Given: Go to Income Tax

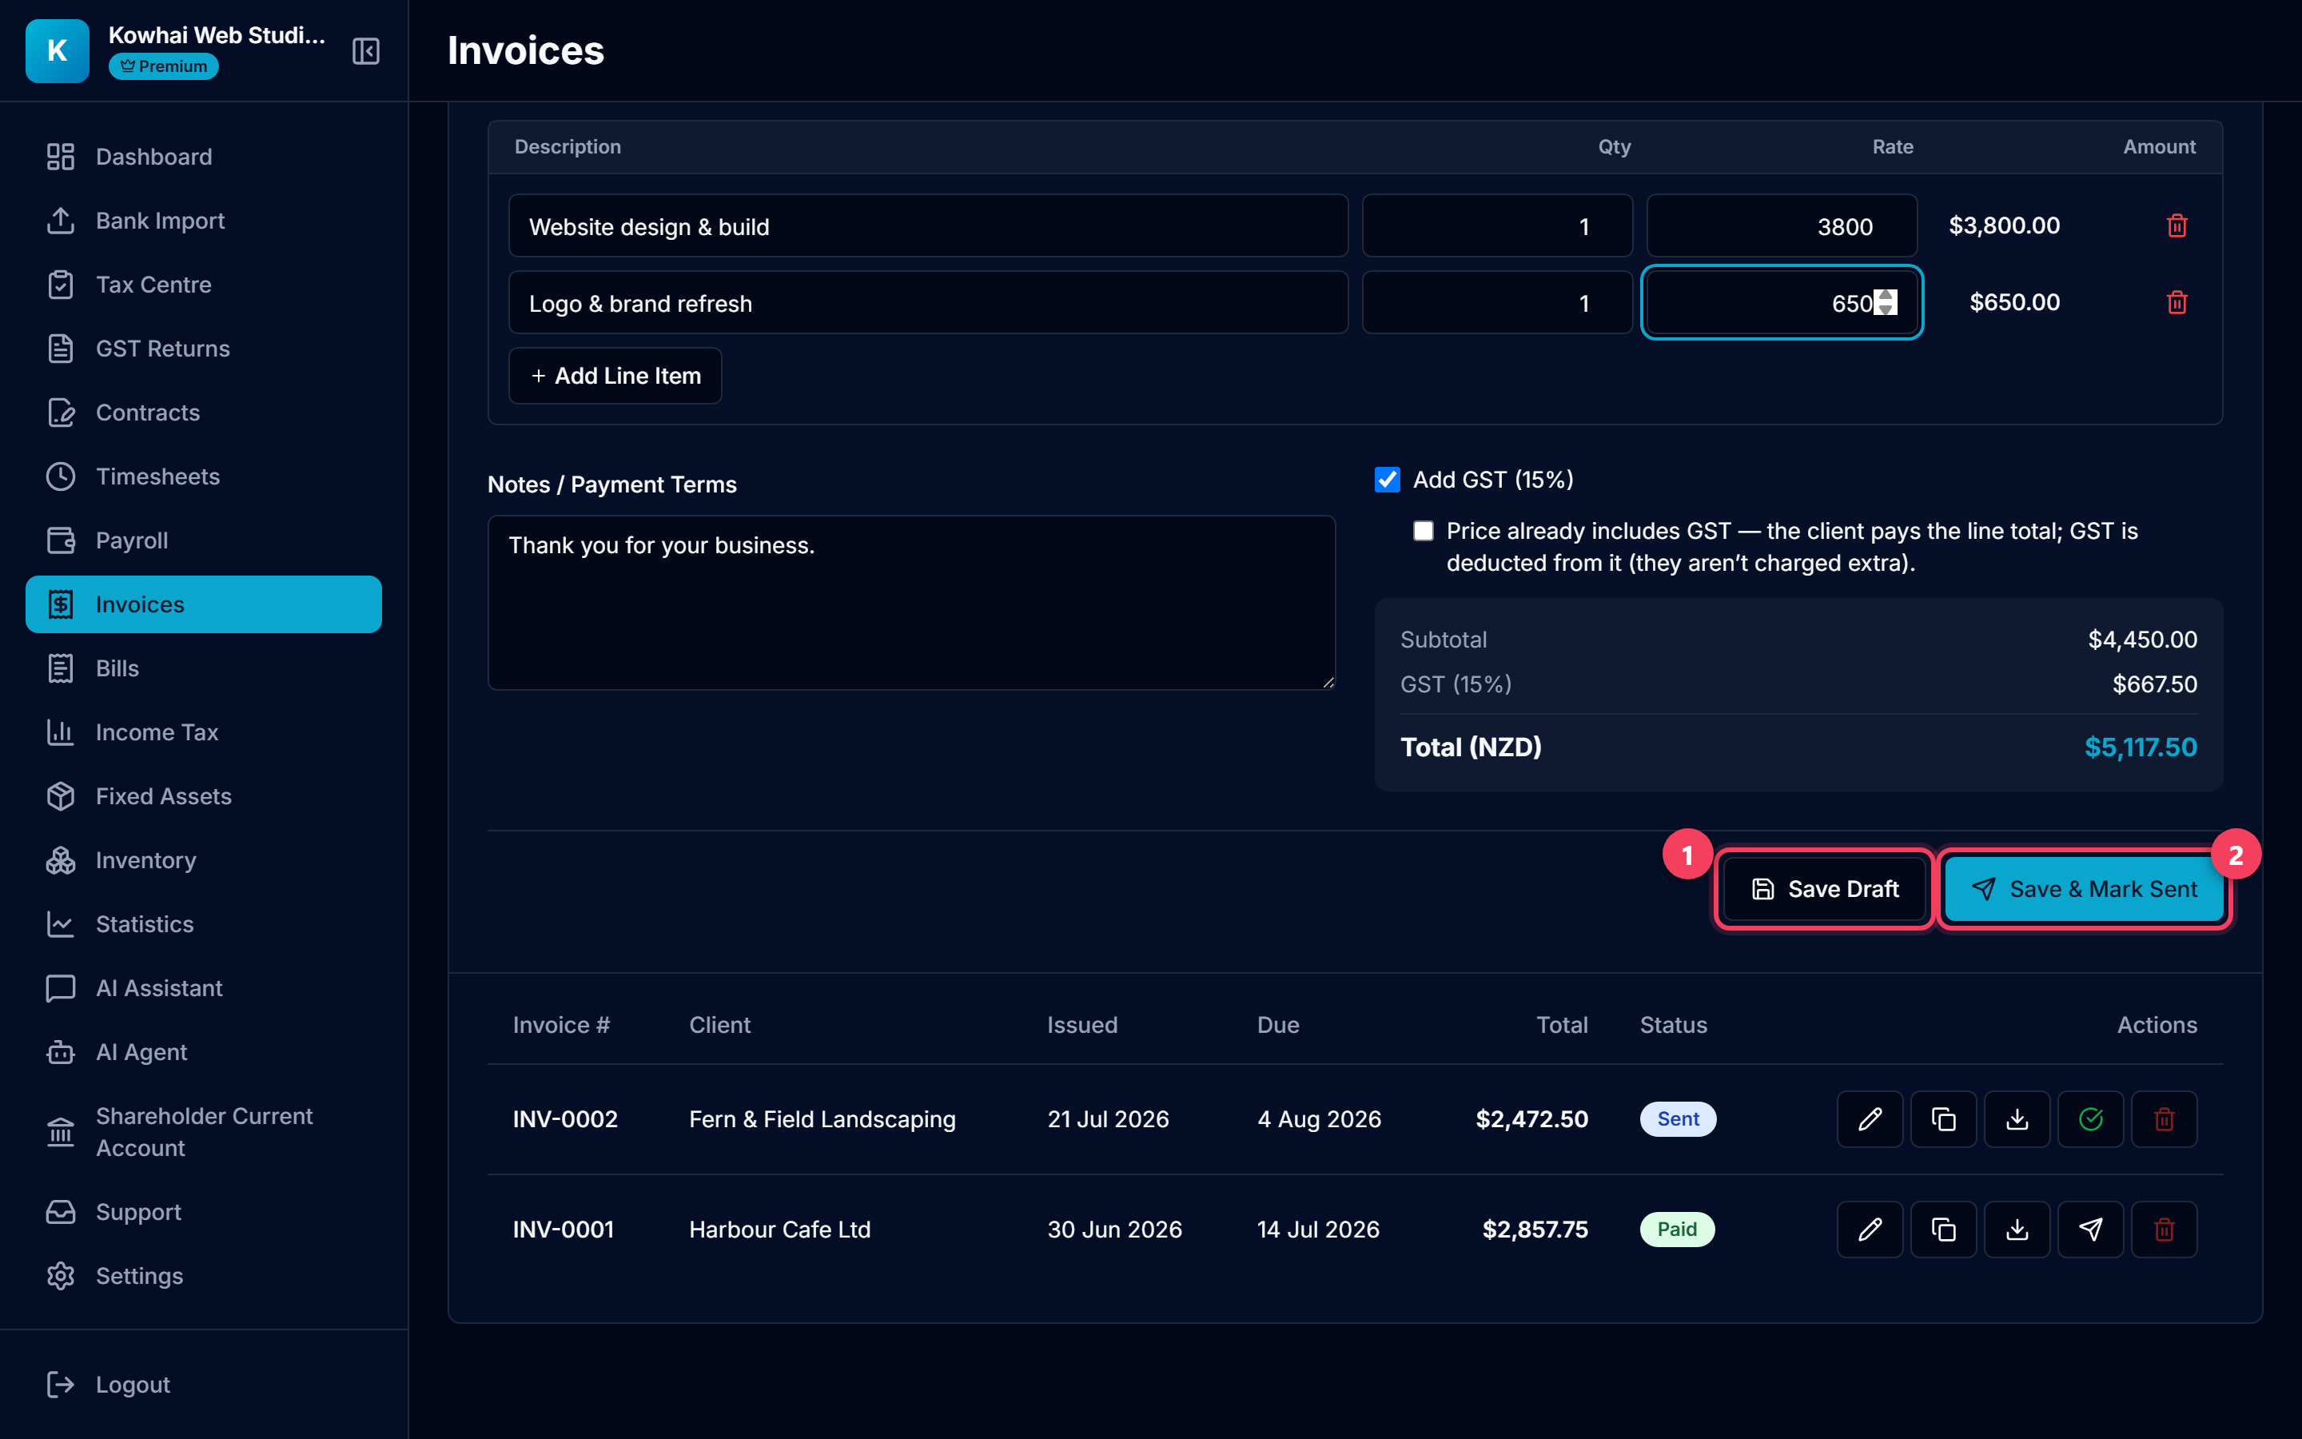Looking at the screenshot, I should (204, 731).
